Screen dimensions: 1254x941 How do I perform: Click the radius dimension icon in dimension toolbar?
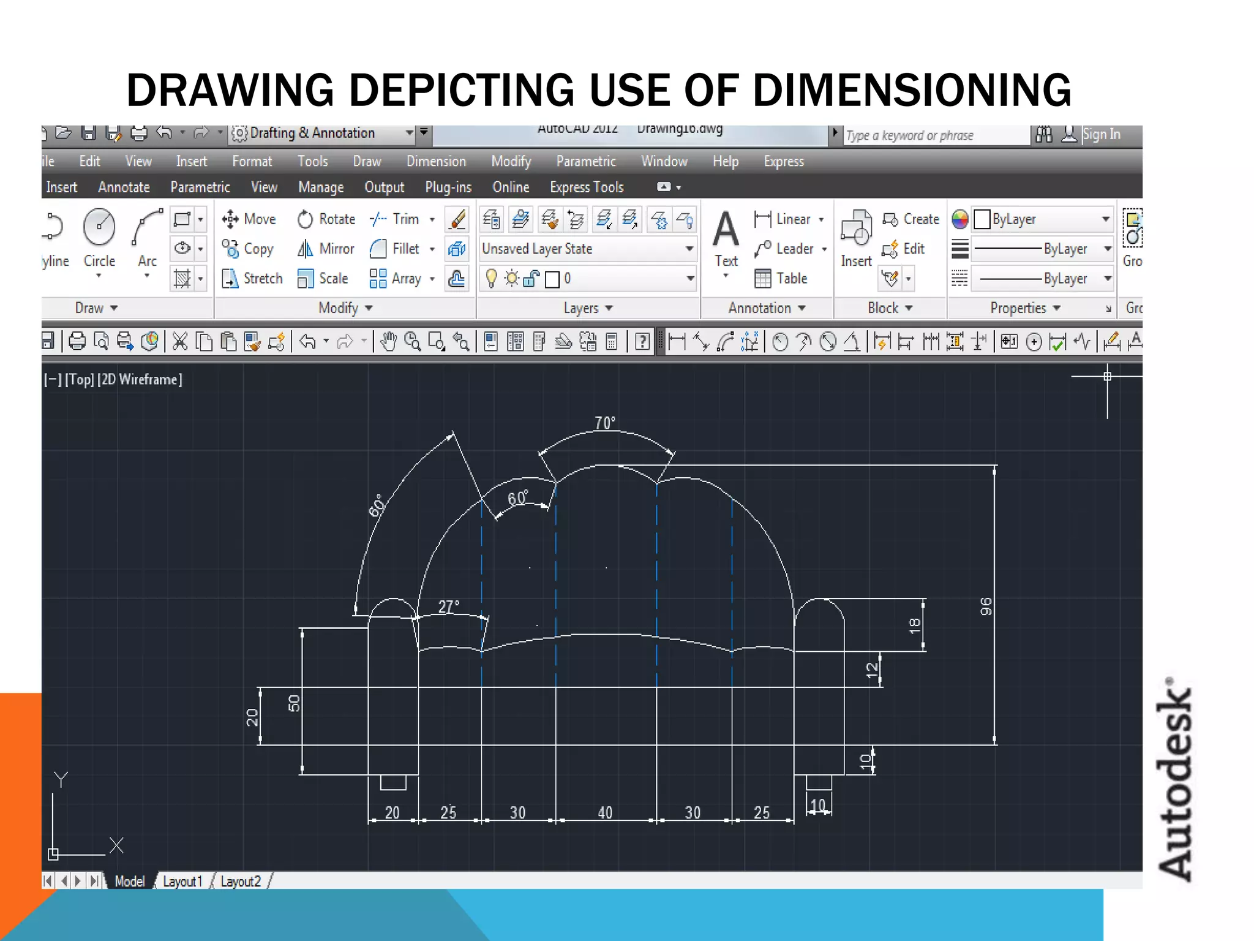(780, 341)
